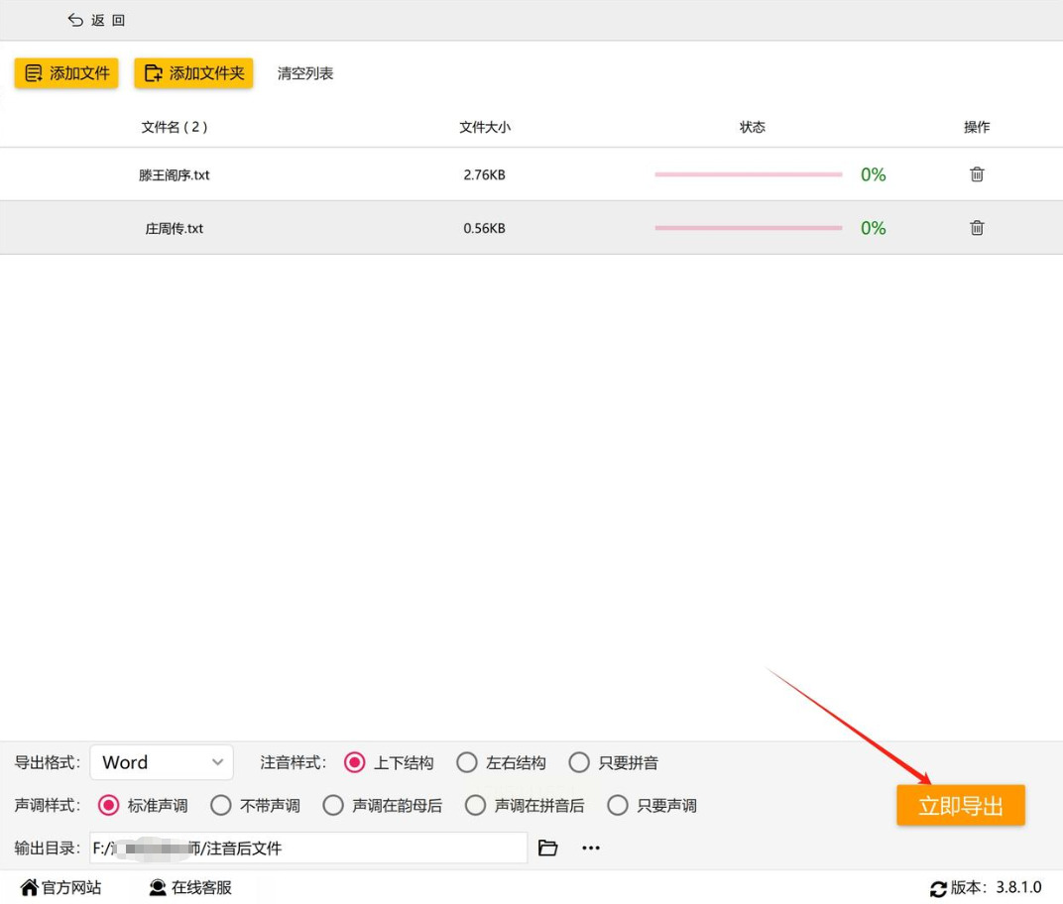Delete the 滕王阁序.txt file via trash icon

click(x=976, y=174)
